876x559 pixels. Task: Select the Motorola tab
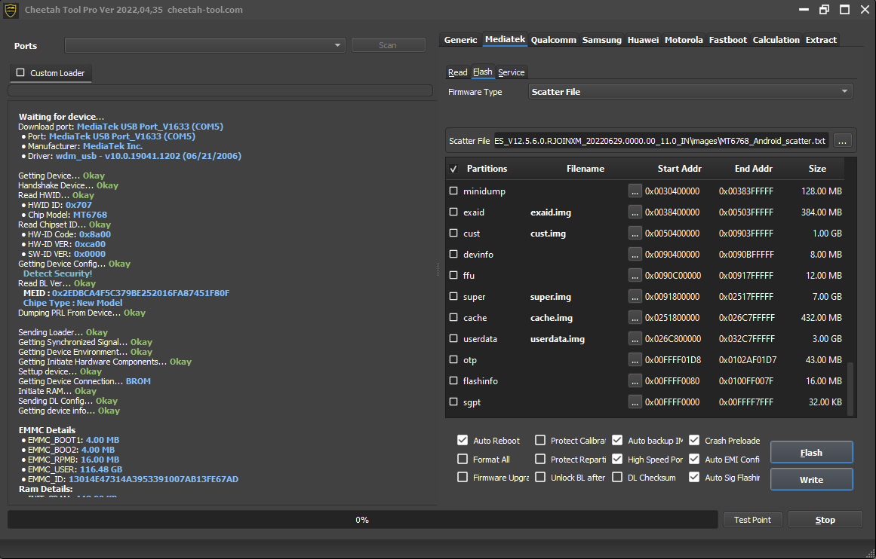[684, 40]
